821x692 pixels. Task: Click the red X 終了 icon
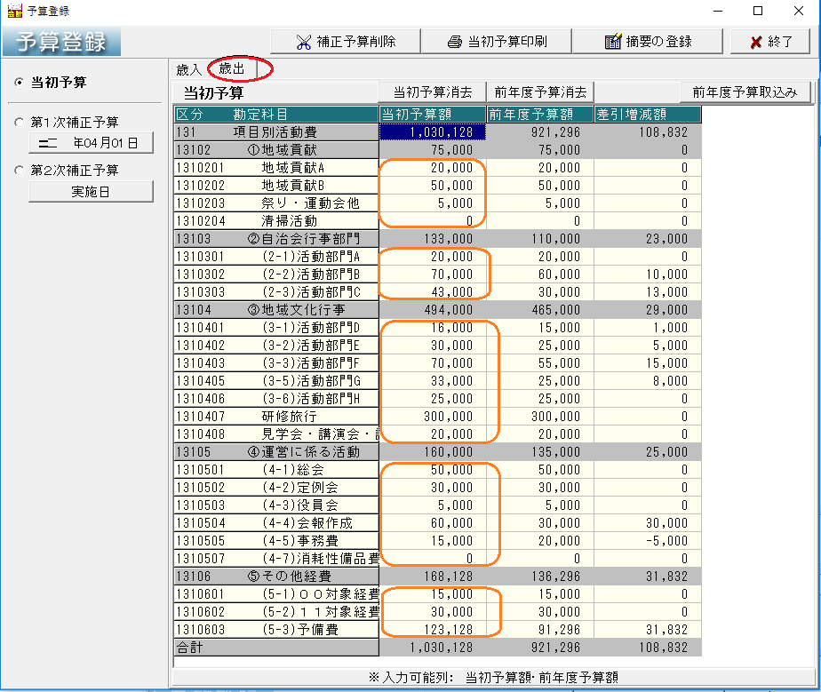click(x=755, y=42)
